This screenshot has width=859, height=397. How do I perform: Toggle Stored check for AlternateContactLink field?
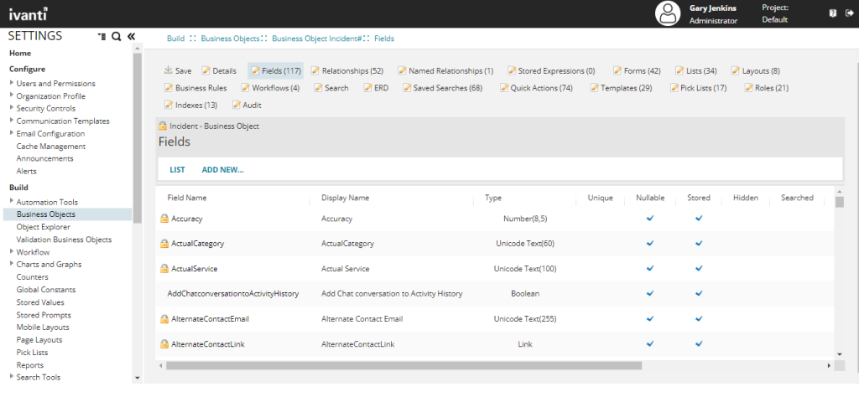pos(699,344)
